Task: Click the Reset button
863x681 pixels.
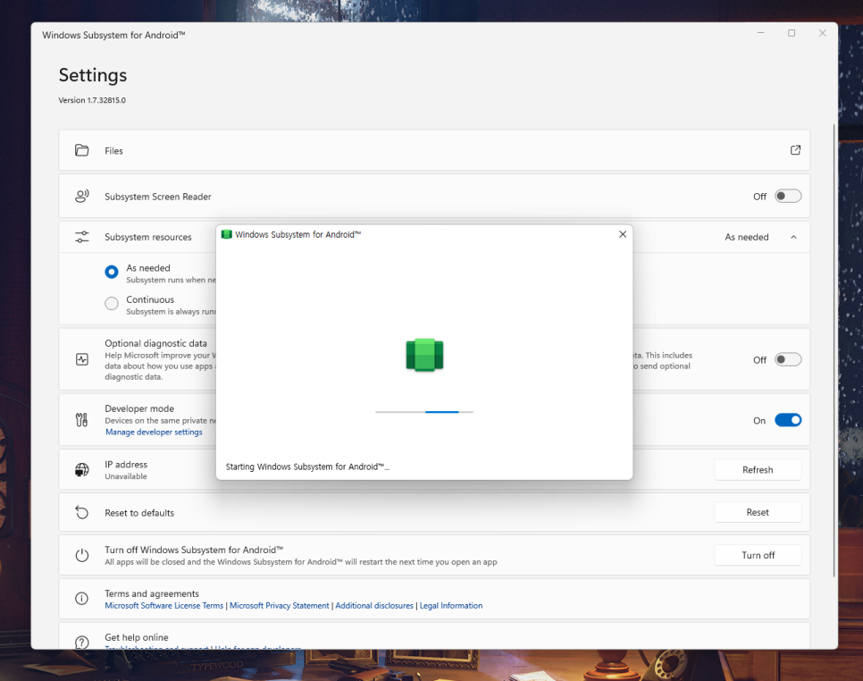Action: [x=758, y=512]
